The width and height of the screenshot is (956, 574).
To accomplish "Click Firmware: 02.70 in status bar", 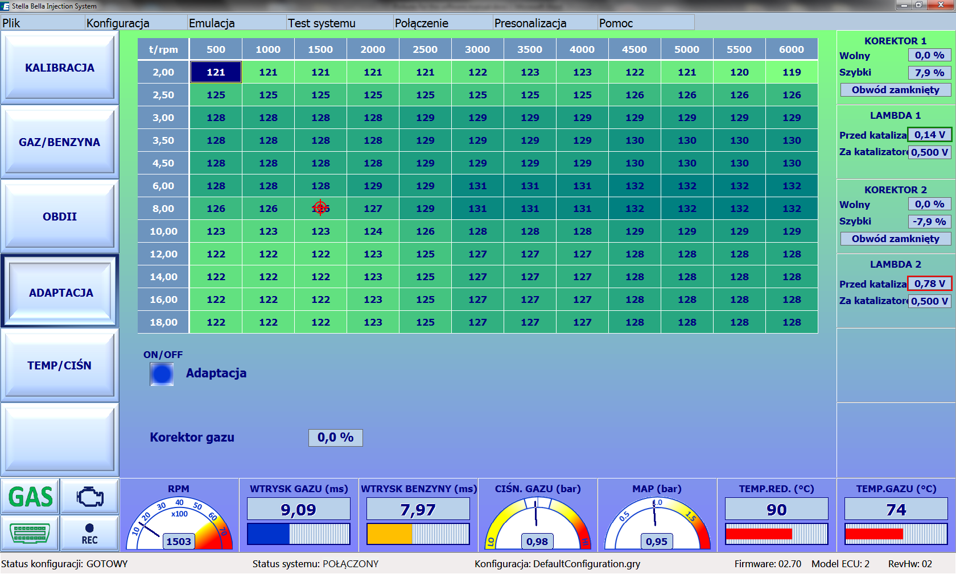I will (768, 564).
